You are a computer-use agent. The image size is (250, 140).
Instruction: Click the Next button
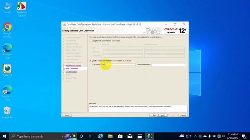pos(163,115)
